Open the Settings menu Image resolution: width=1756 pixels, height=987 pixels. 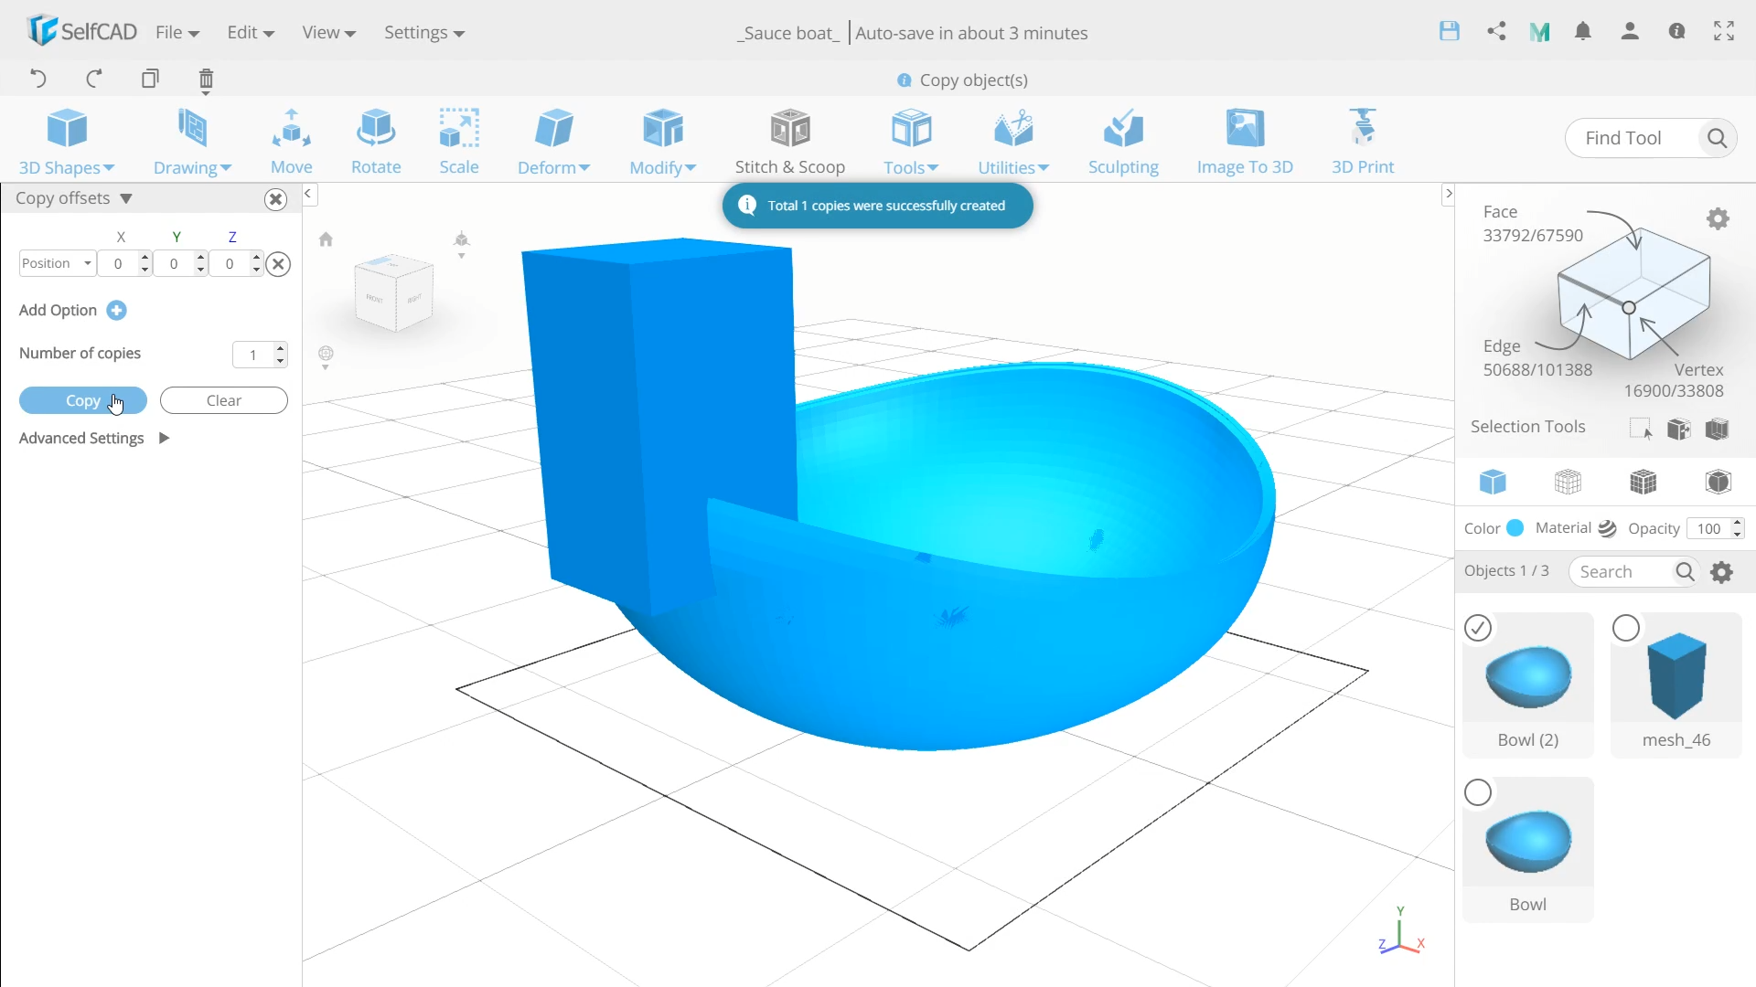(x=424, y=32)
